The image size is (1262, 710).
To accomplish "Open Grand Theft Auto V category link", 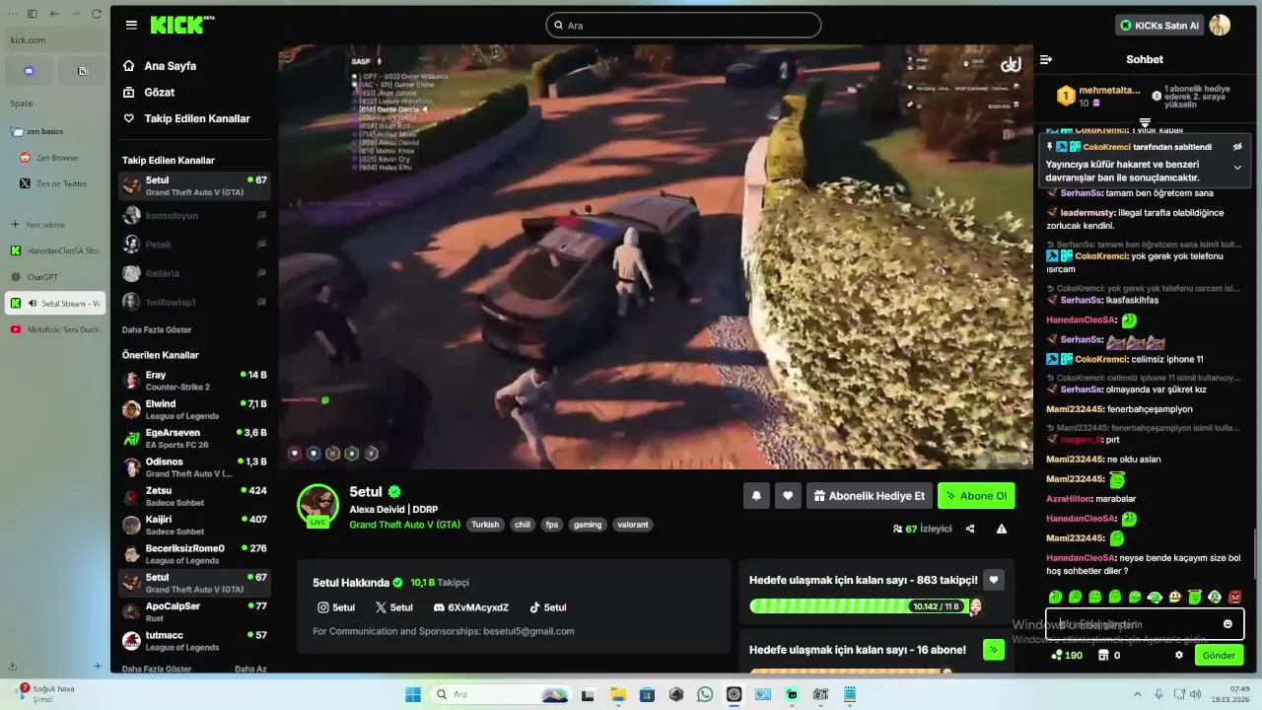I will 404,525.
